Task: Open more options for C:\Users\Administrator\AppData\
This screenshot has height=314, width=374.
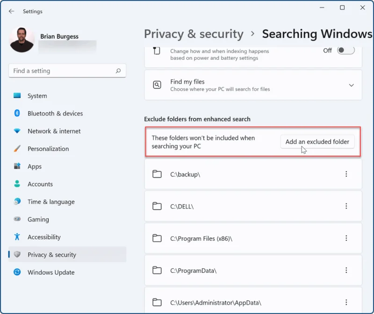Action: point(346,302)
